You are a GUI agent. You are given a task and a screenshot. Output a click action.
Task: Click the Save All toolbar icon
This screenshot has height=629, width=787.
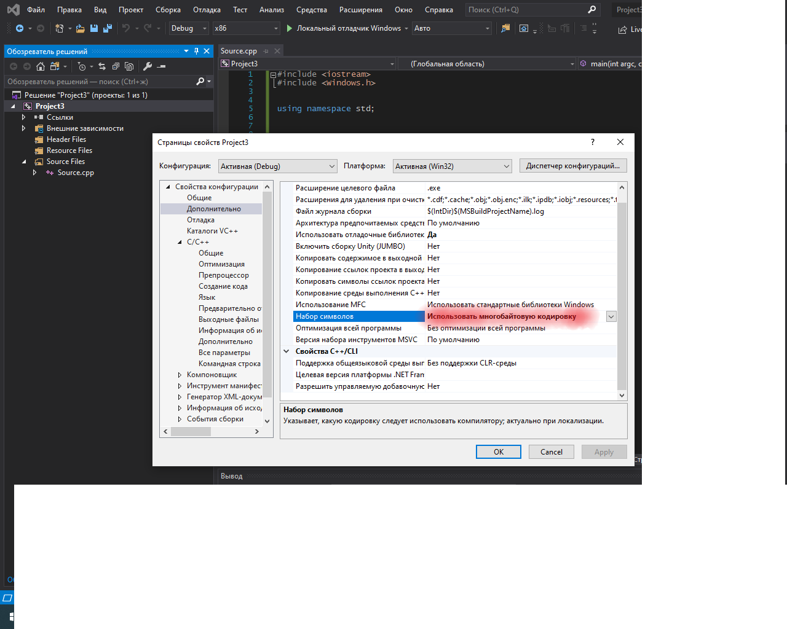108,28
